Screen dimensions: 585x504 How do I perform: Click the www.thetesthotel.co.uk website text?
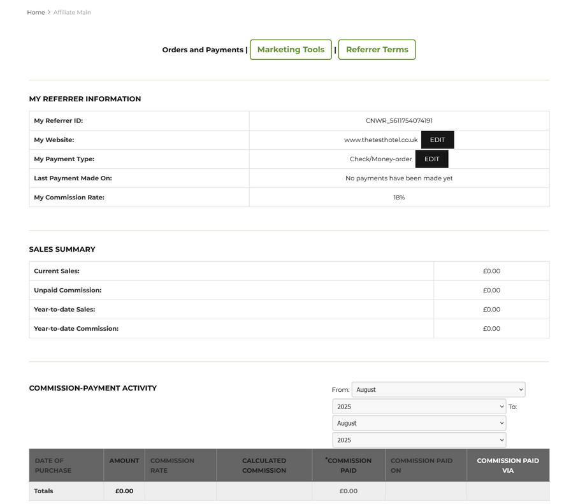tap(380, 140)
